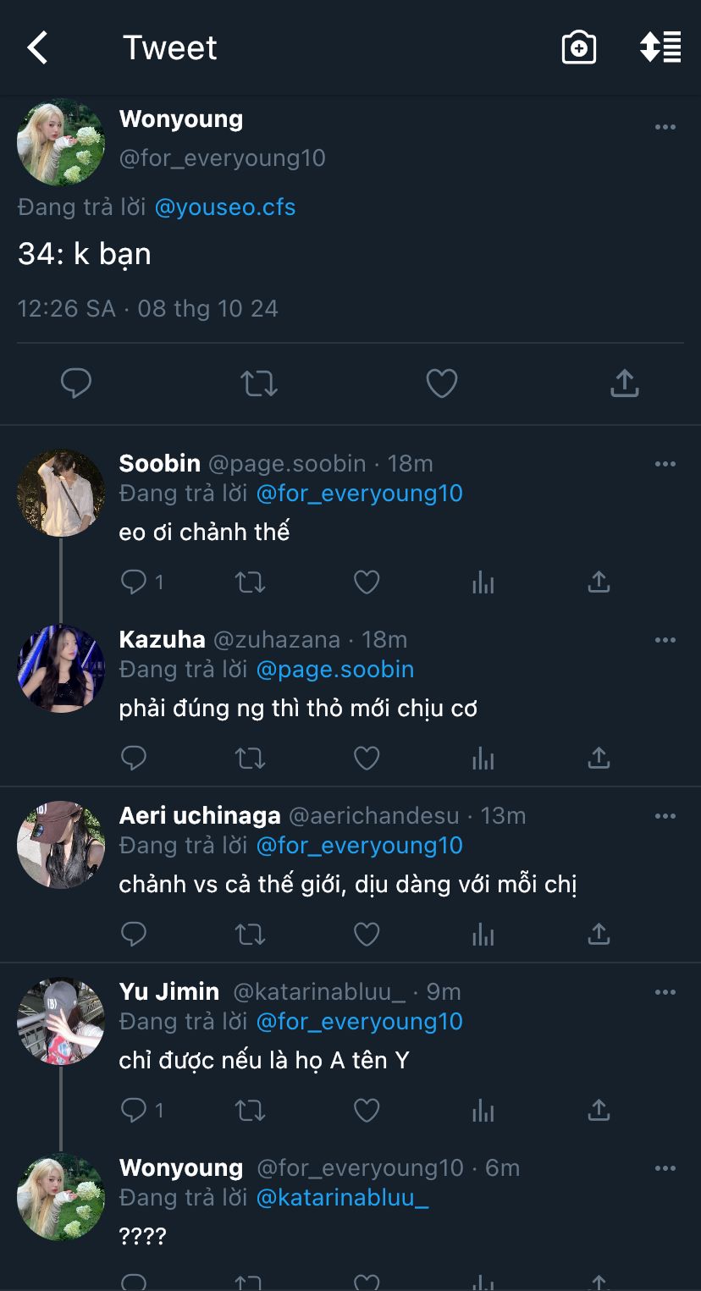
Task: View analytics on Kazuha's reply
Action: click(483, 759)
